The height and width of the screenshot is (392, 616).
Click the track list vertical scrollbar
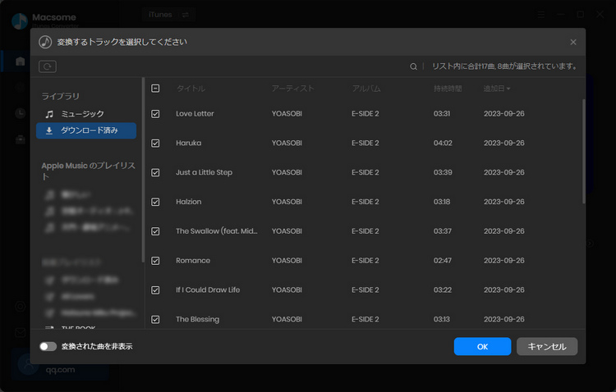pos(583,151)
